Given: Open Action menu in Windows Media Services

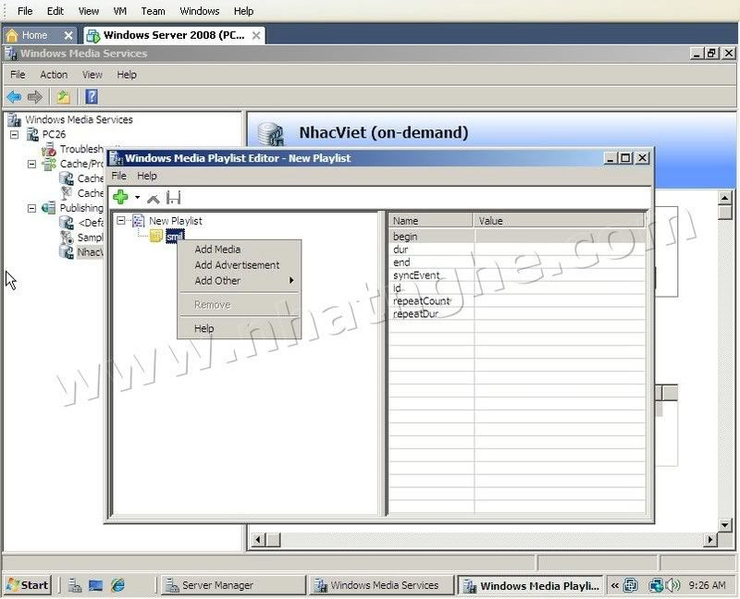Looking at the screenshot, I should point(54,75).
